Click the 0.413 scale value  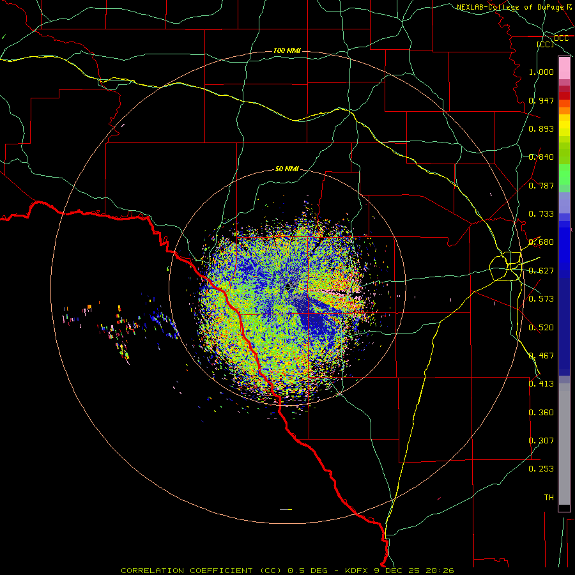[x=541, y=384]
